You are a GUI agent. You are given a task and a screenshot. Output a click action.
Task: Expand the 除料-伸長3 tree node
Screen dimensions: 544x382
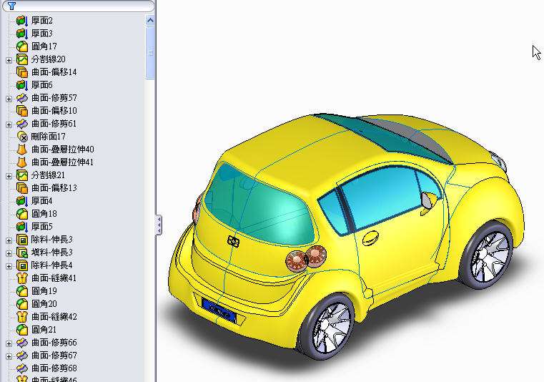tap(9, 240)
